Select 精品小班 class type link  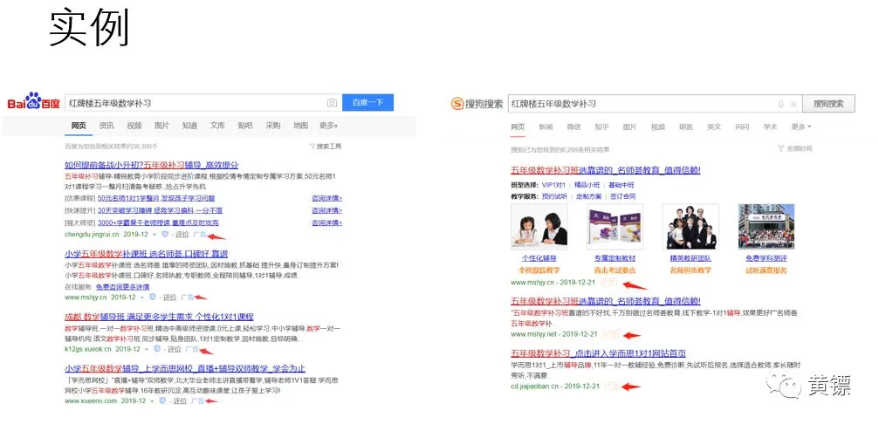[x=588, y=185]
